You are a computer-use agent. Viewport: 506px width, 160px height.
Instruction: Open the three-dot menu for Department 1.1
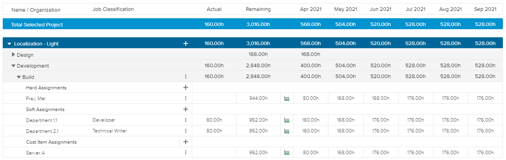click(x=185, y=120)
